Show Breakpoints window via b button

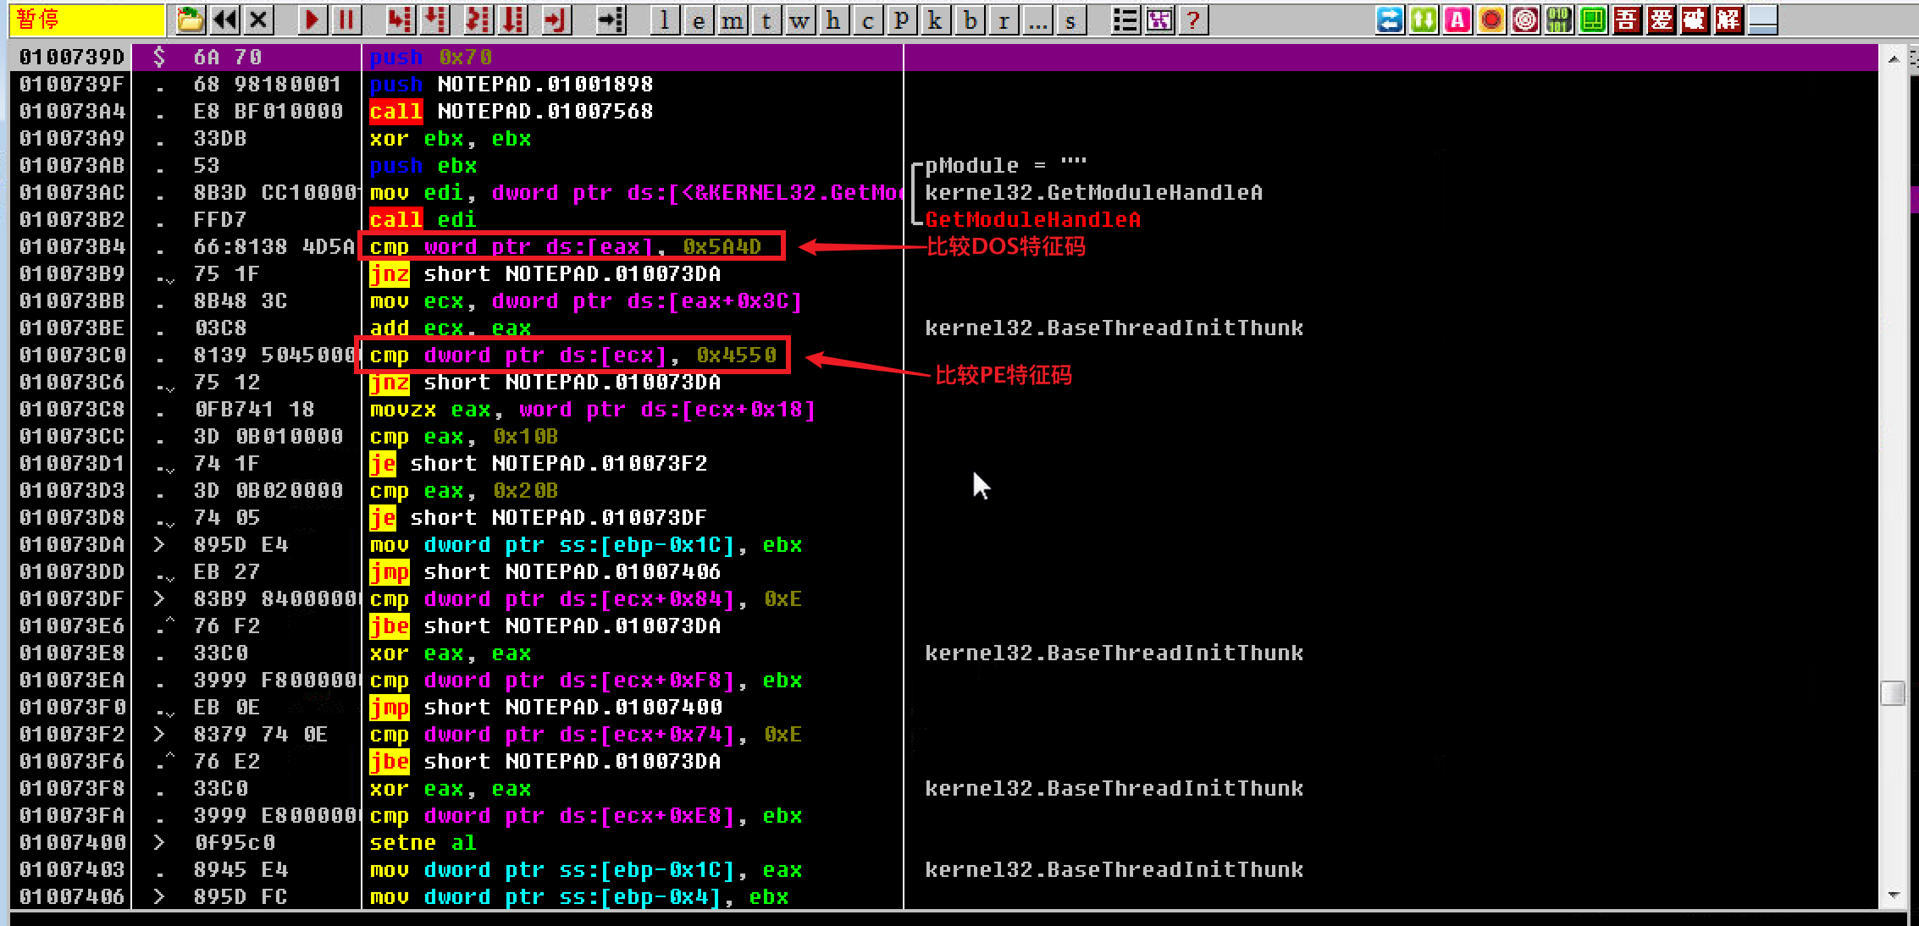(970, 20)
